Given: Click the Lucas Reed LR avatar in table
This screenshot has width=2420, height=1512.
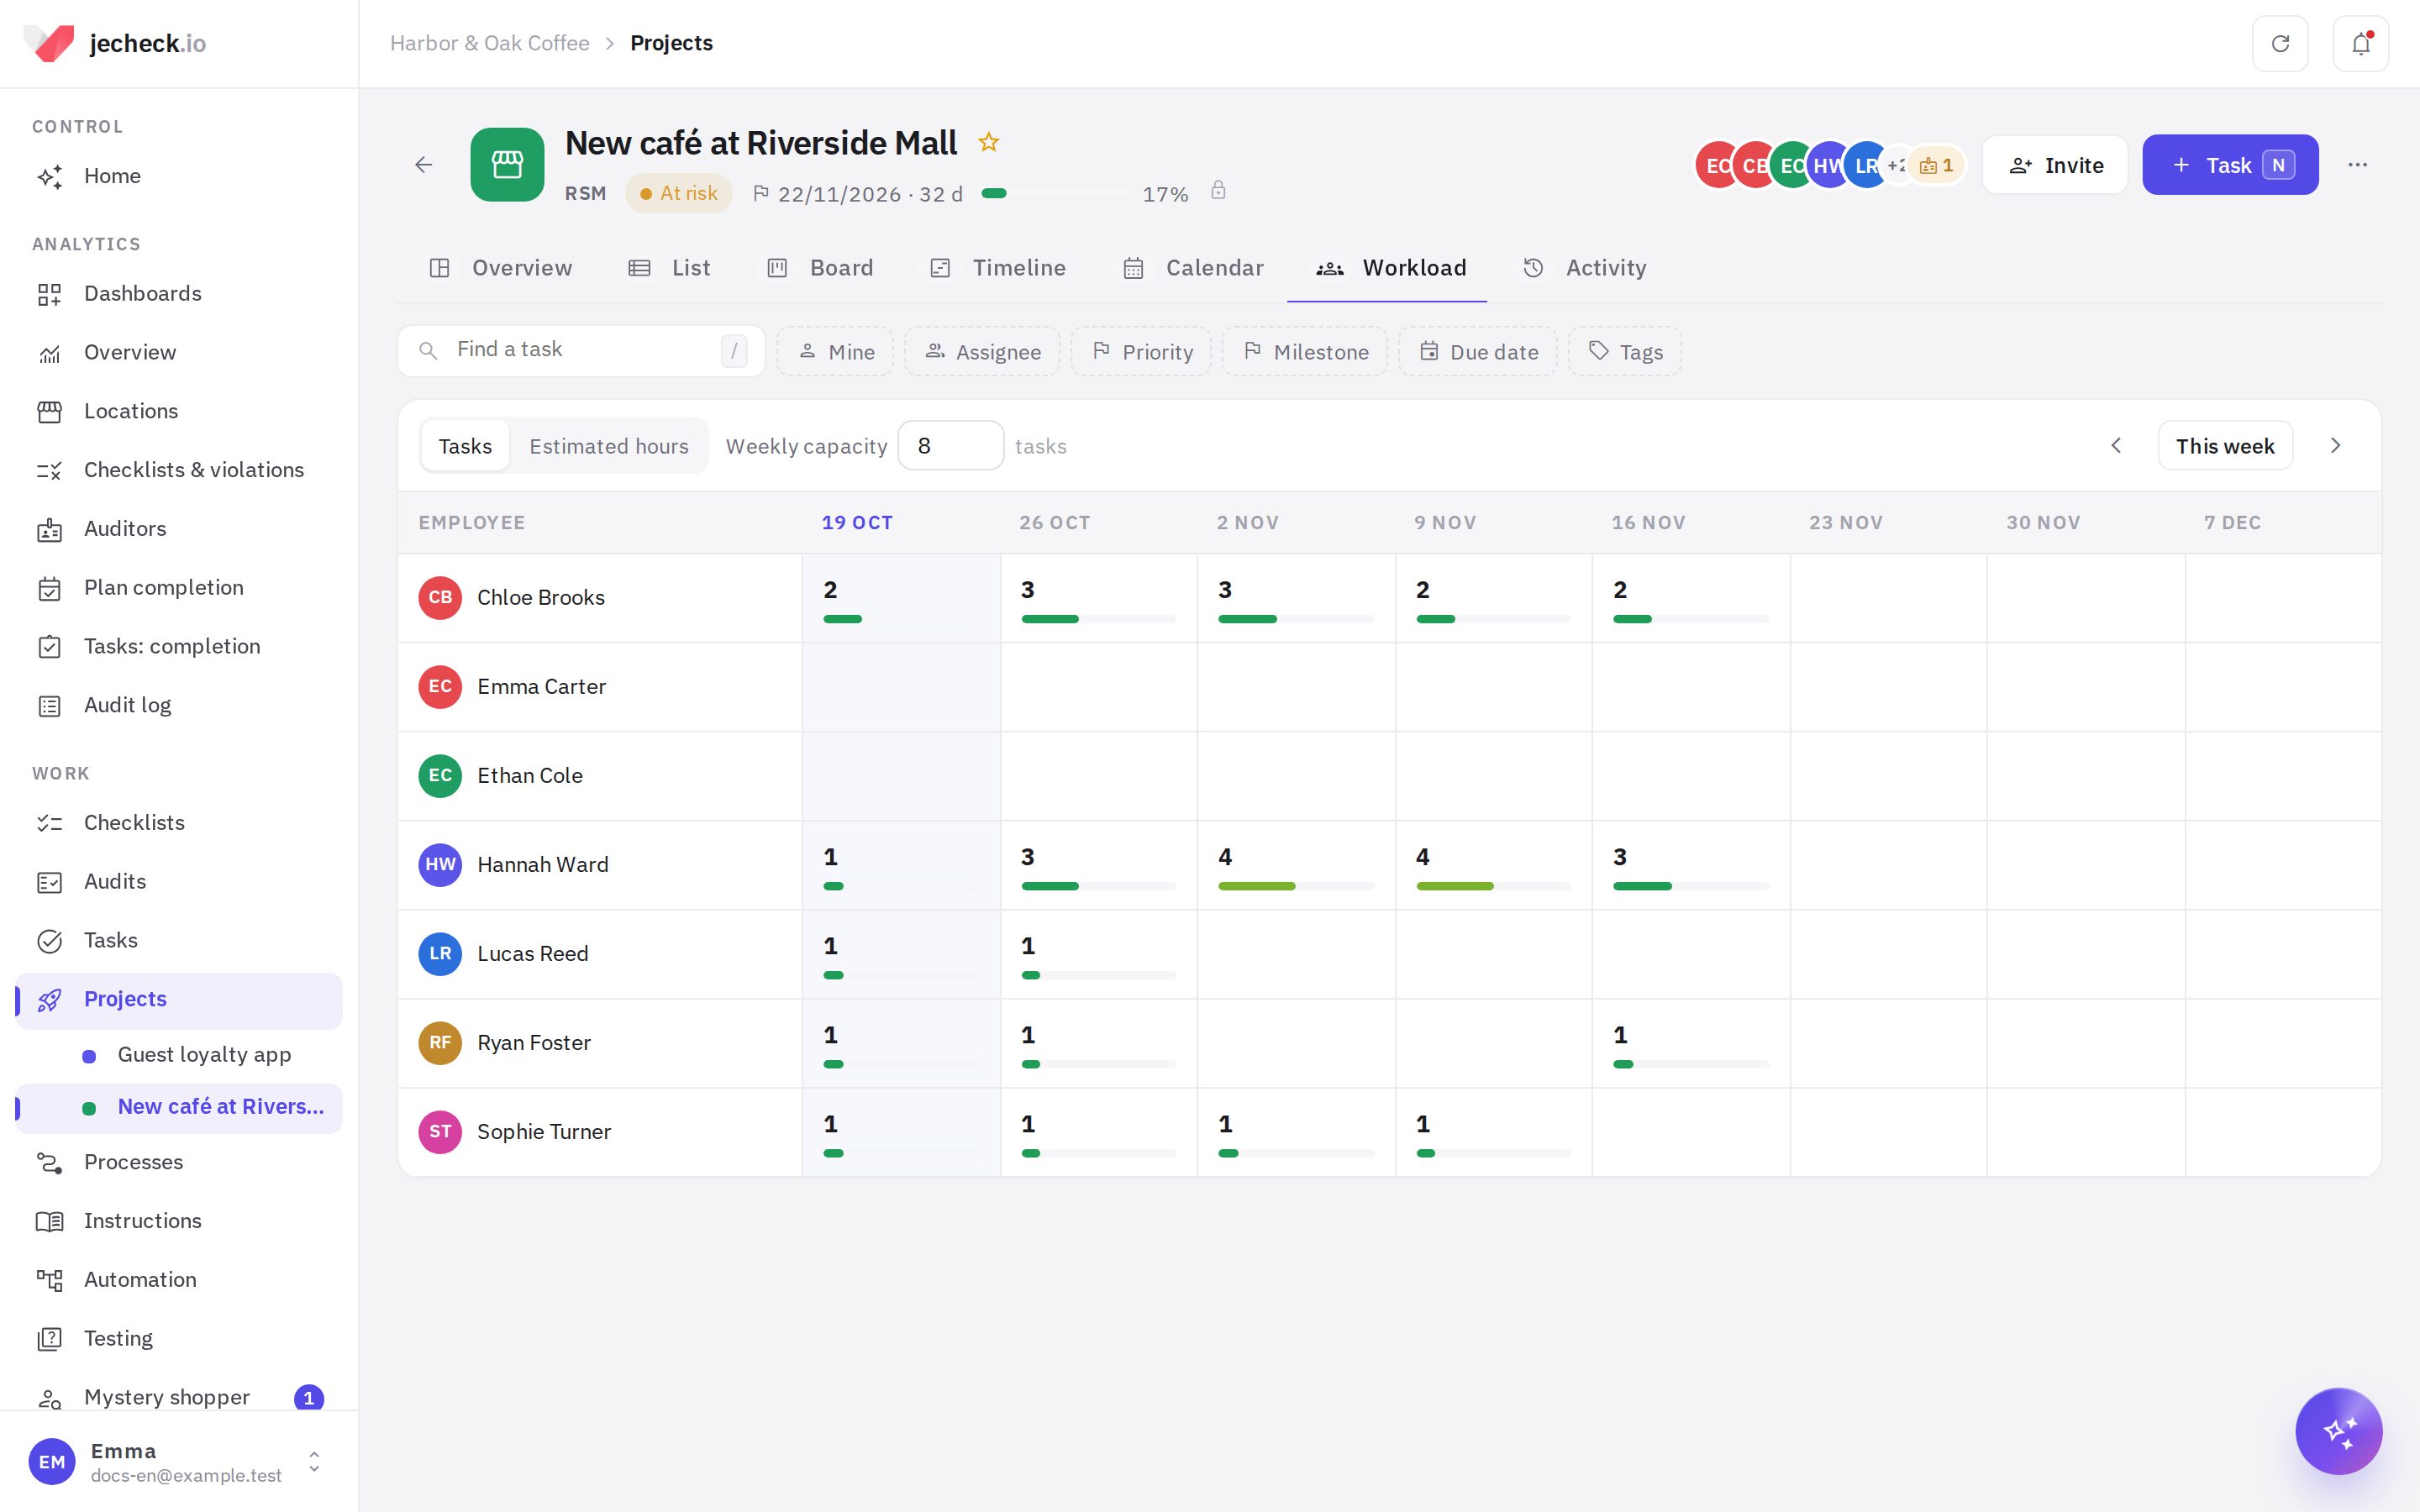Looking at the screenshot, I should pos(440,954).
